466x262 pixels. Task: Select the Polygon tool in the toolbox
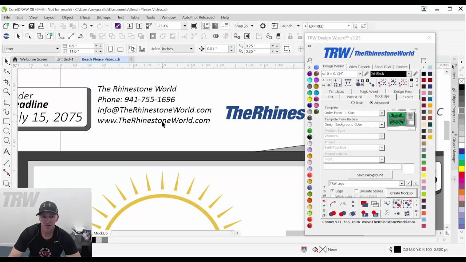point(6,140)
